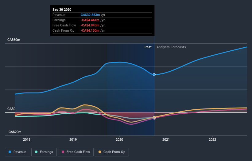252x161 pixels.
Task: Click the -CA$4.441m earnings value
Action: tap(90, 20)
